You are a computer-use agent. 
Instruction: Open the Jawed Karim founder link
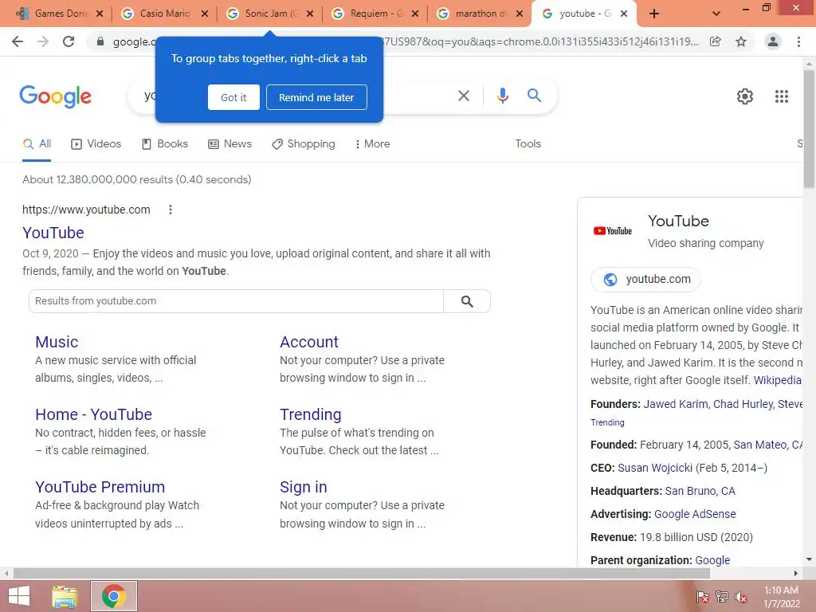[x=676, y=404]
